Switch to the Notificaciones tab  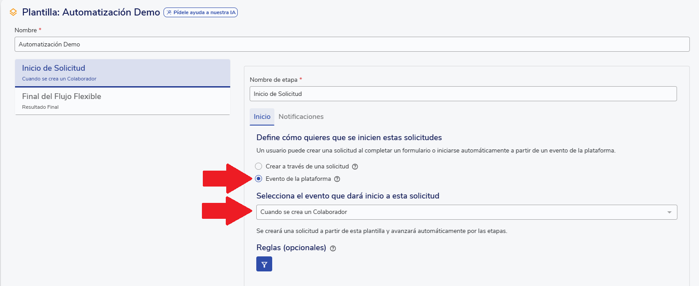(301, 117)
